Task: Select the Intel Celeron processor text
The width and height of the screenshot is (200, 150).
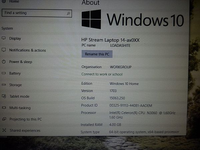Action: pyautogui.click(x=142, y=115)
